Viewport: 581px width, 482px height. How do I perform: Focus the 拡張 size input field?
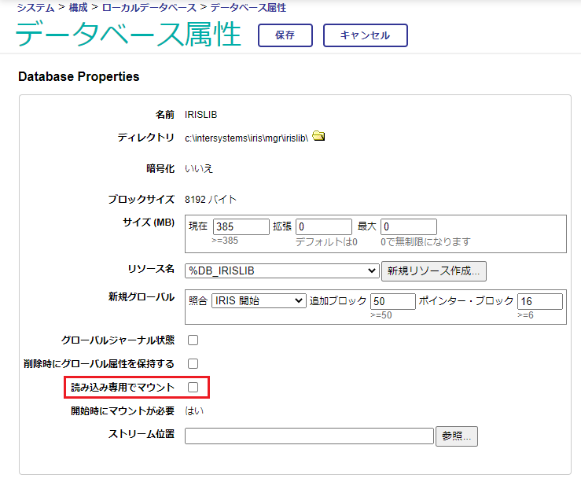pyautogui.click(x=323, y=226)
